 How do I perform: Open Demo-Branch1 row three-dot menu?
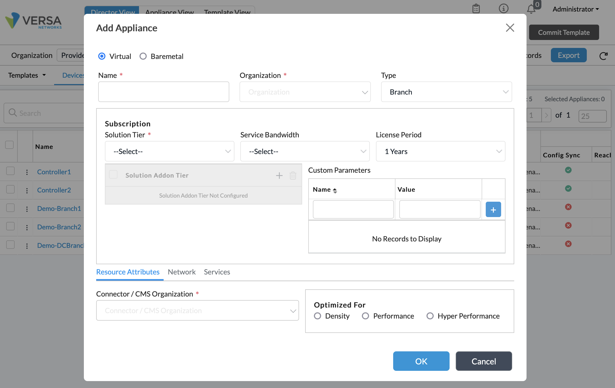pyautogui.click(x=27, y=209)
